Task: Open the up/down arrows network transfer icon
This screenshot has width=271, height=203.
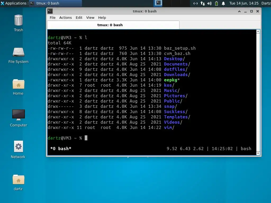Action: point(202,3)
